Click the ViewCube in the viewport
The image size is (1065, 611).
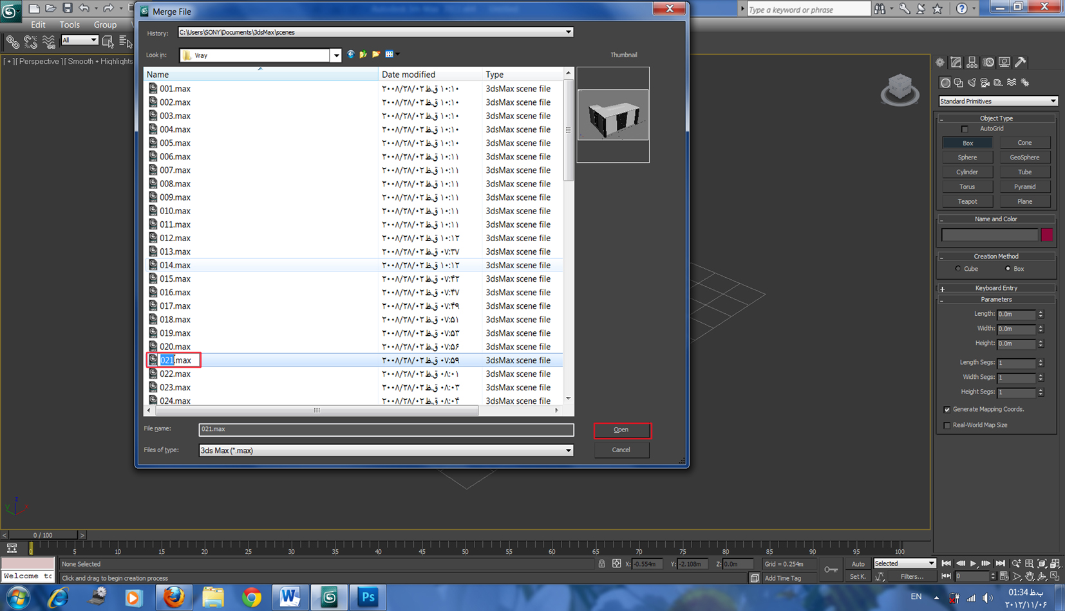[x=900, y=89]
